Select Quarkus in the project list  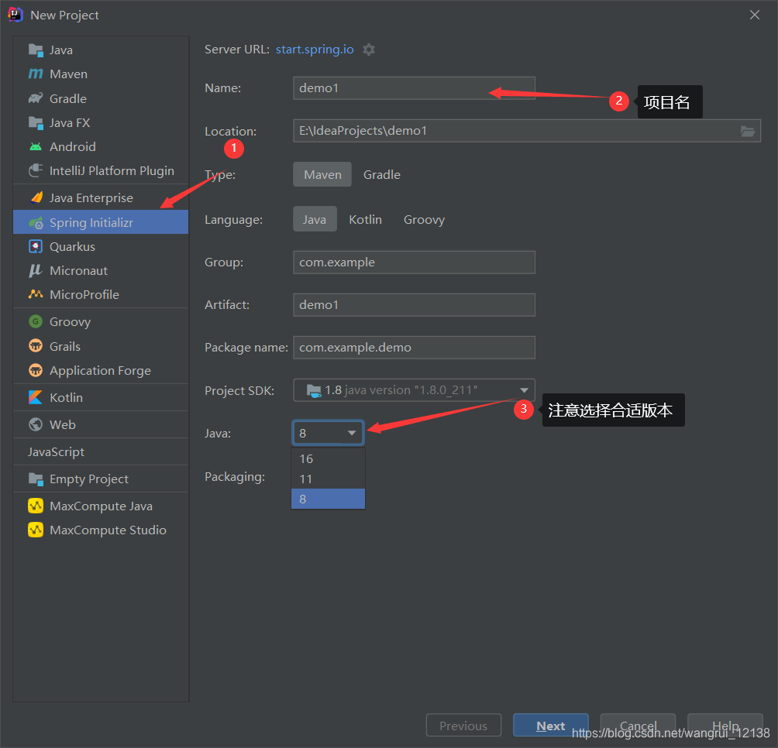101,246
